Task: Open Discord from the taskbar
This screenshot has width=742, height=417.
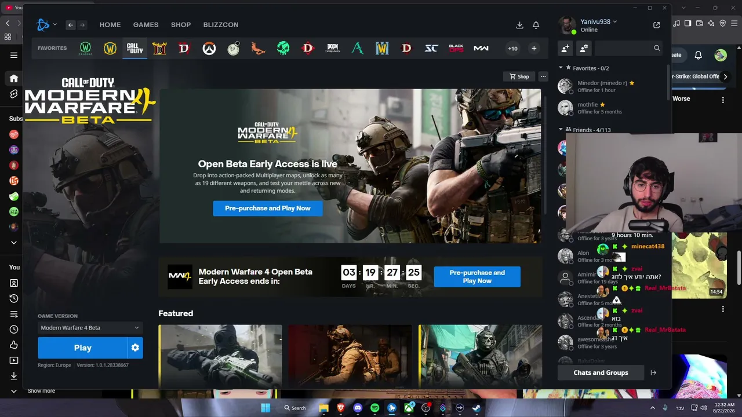Action: (x=358, y=408)
